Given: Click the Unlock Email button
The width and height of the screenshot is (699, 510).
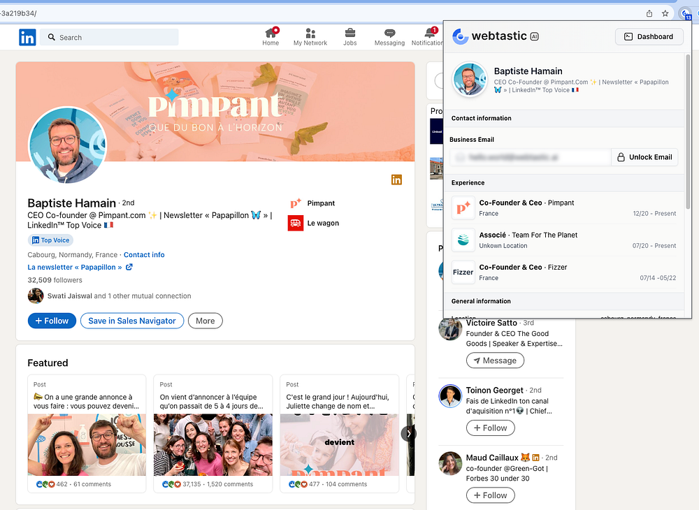Looking at the screenshot, I should pos(644,157).
